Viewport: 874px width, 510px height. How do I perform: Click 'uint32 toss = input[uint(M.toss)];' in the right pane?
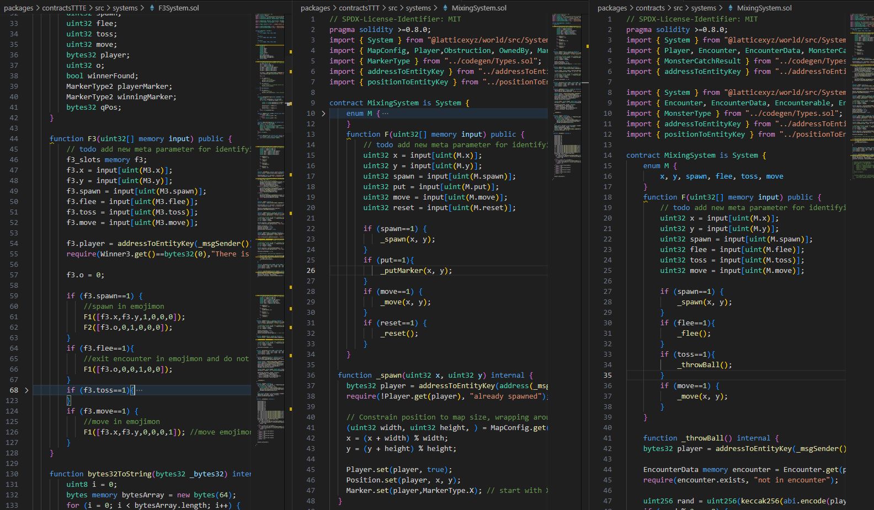point(732,260)
